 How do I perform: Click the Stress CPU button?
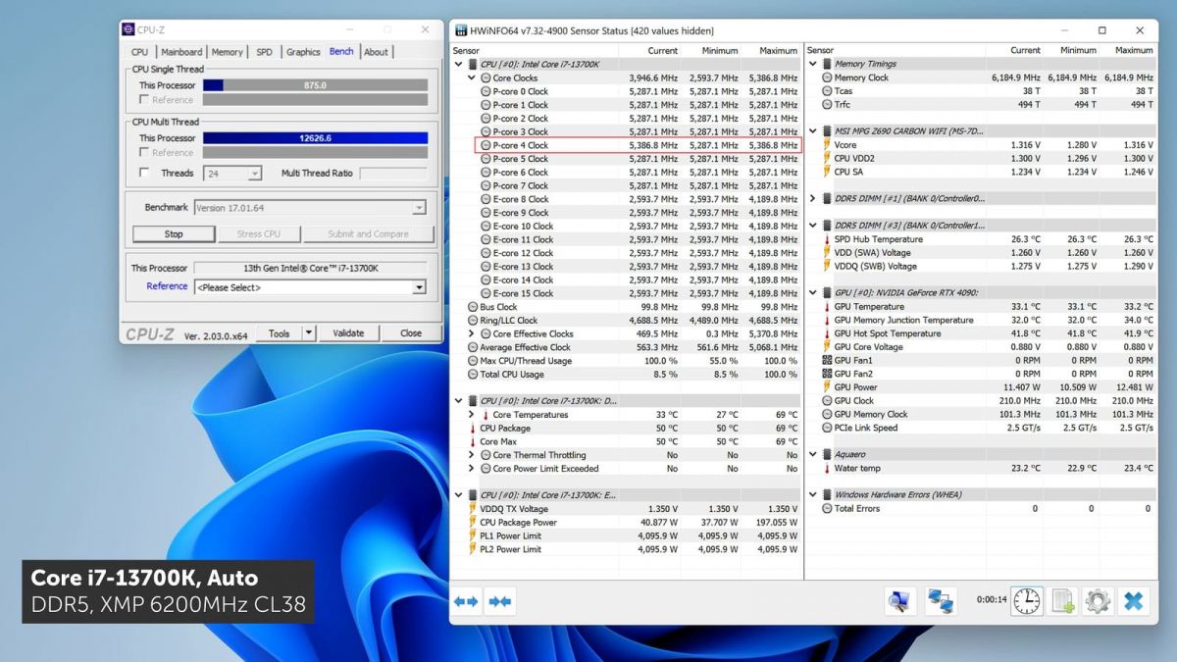(258, 233)
